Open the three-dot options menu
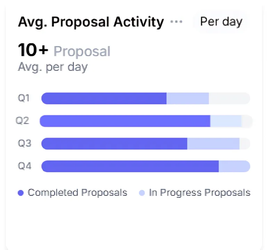271x250 pixels. tap(176, 22)
